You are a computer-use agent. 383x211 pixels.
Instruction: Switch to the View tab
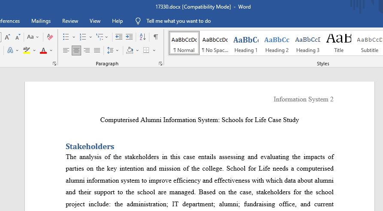pyautogui.click(x=95, y=21)
